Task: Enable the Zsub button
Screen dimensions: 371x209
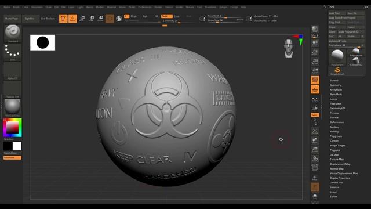Action: tap(177, 16)
